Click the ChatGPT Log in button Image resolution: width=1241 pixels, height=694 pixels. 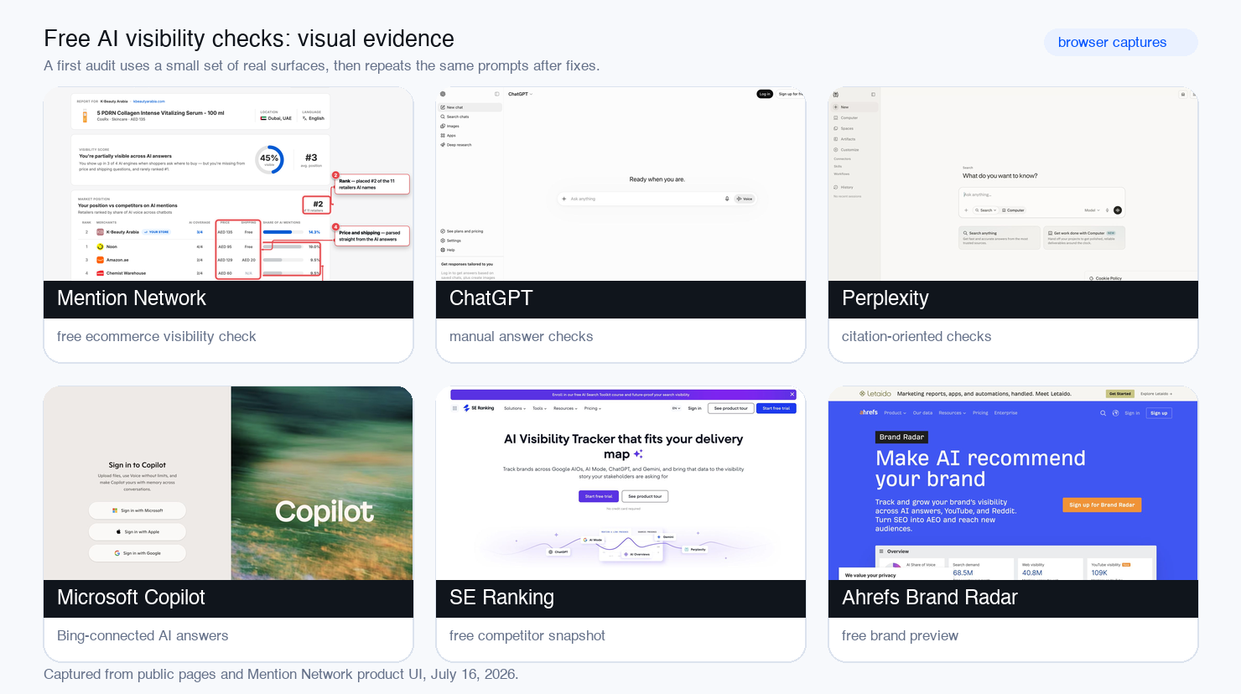click(765, 94)
